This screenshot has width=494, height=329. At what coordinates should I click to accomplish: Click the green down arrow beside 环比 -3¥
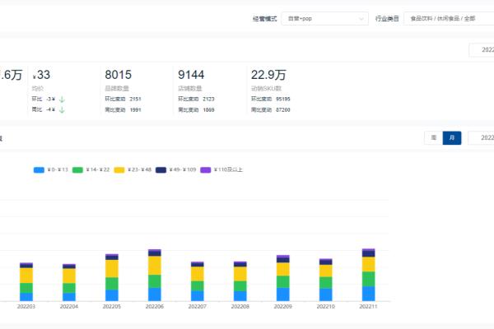pos(62,100)
